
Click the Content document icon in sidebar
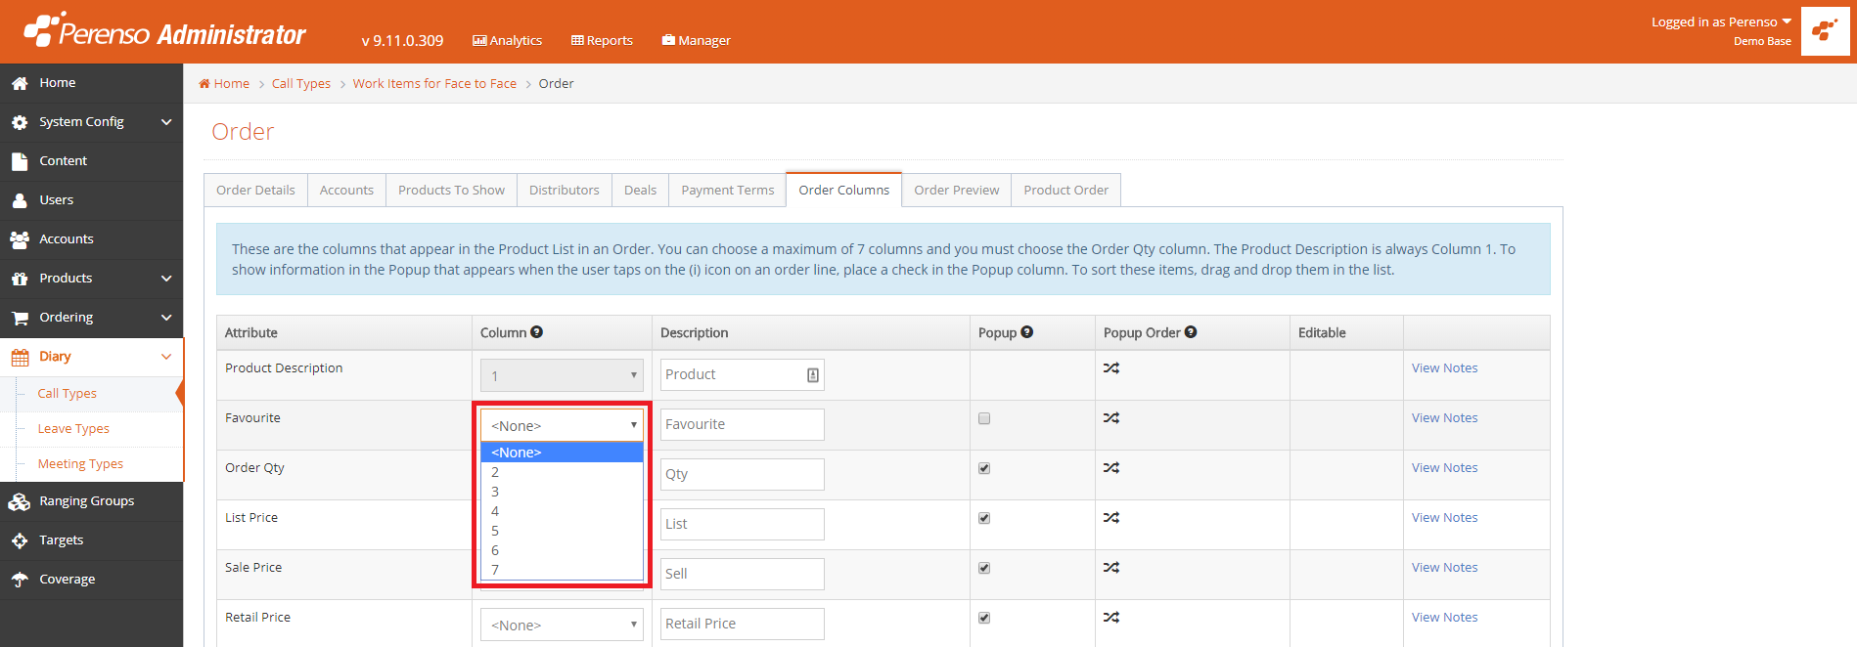point(20,161)
